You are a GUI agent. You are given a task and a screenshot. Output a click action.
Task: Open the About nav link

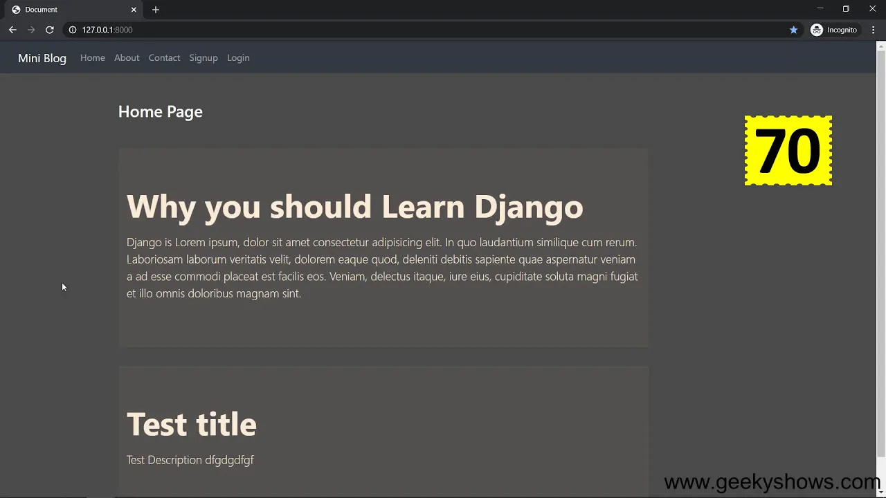click(x=127, y=58)
